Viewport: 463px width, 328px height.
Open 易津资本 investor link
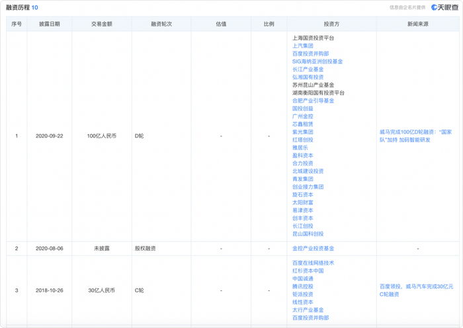[303, 210]
